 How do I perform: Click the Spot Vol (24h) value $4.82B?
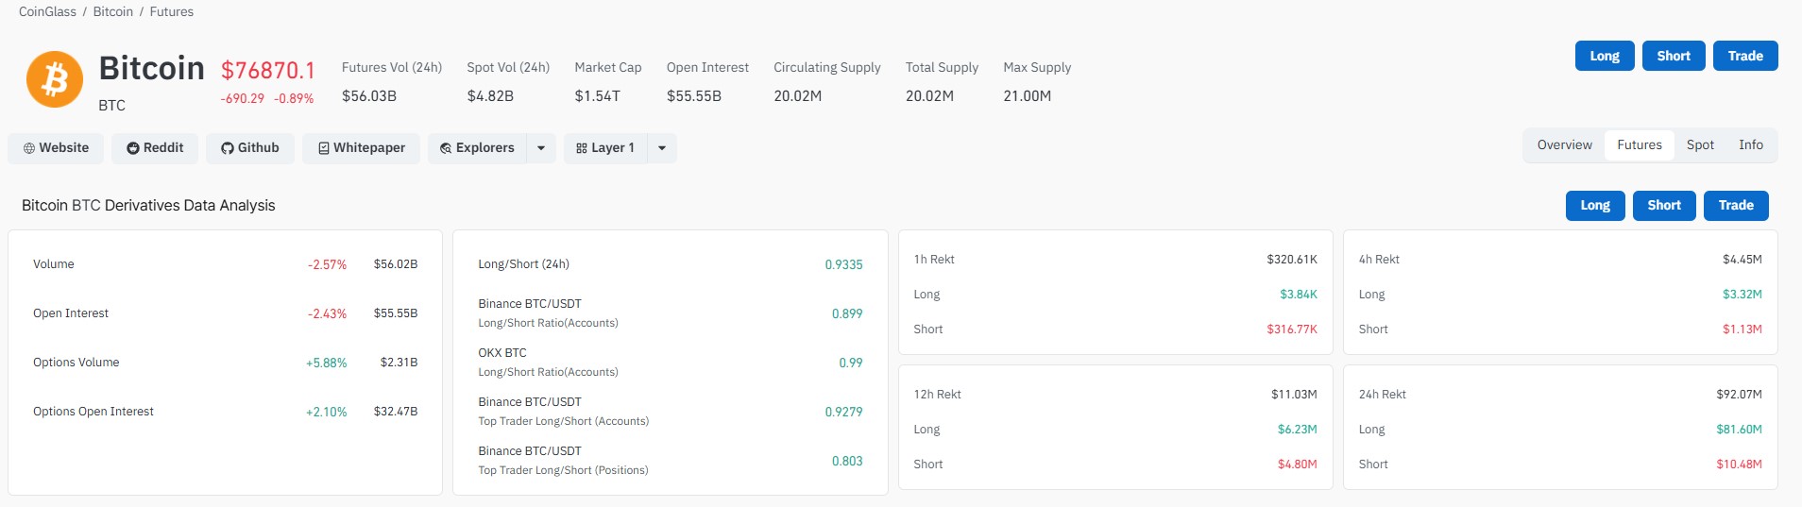coord(490,96)
